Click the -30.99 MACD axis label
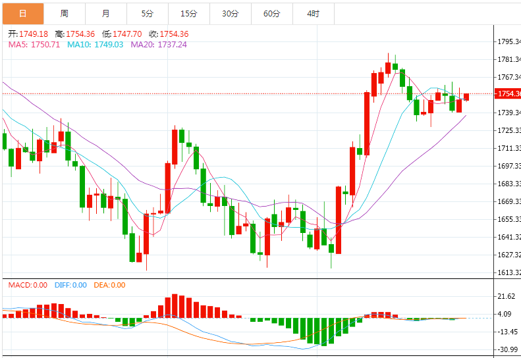This screenshot has height=358, width=521. point(507,349)
